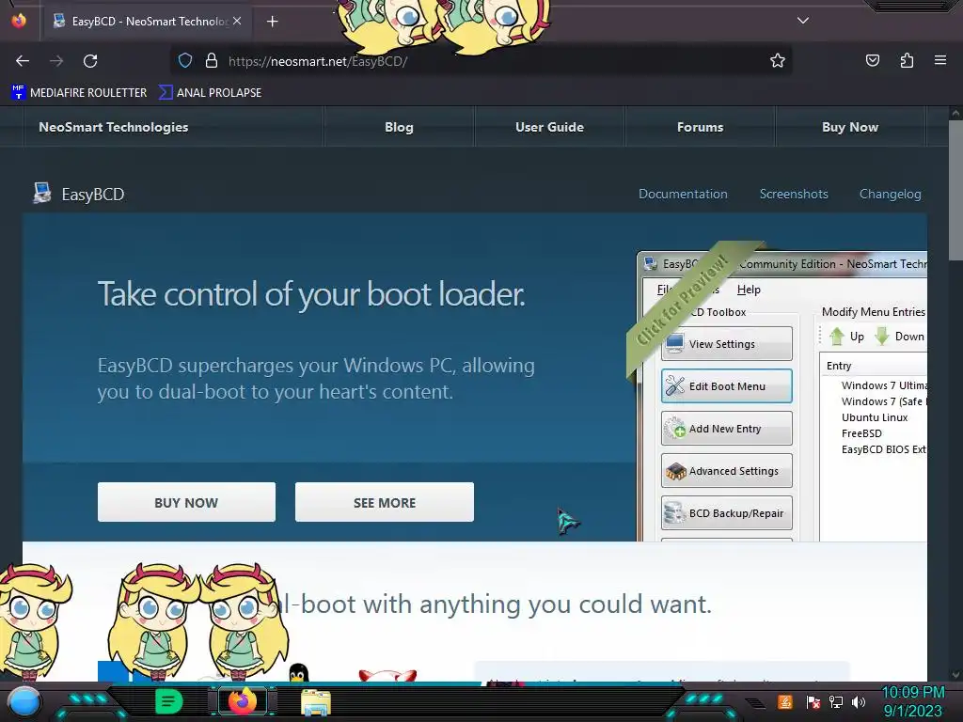Open the volume speaker tray icon
The width and height of the screenshot is (963, 722).
pyautogui.click(x=859, y=702)
